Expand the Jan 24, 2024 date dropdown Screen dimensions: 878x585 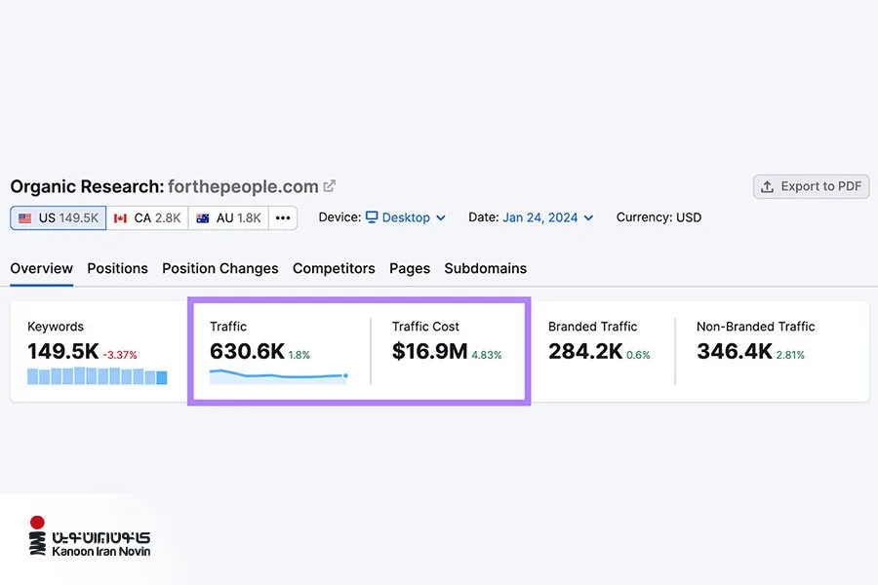coord(547,217)
